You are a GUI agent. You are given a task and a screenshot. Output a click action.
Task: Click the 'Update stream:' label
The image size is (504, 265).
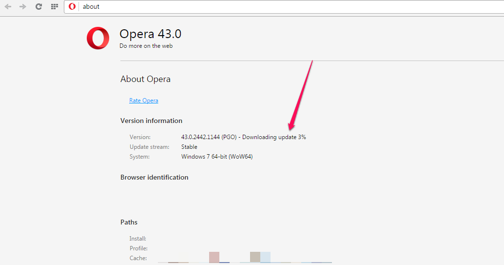(150, 147)
